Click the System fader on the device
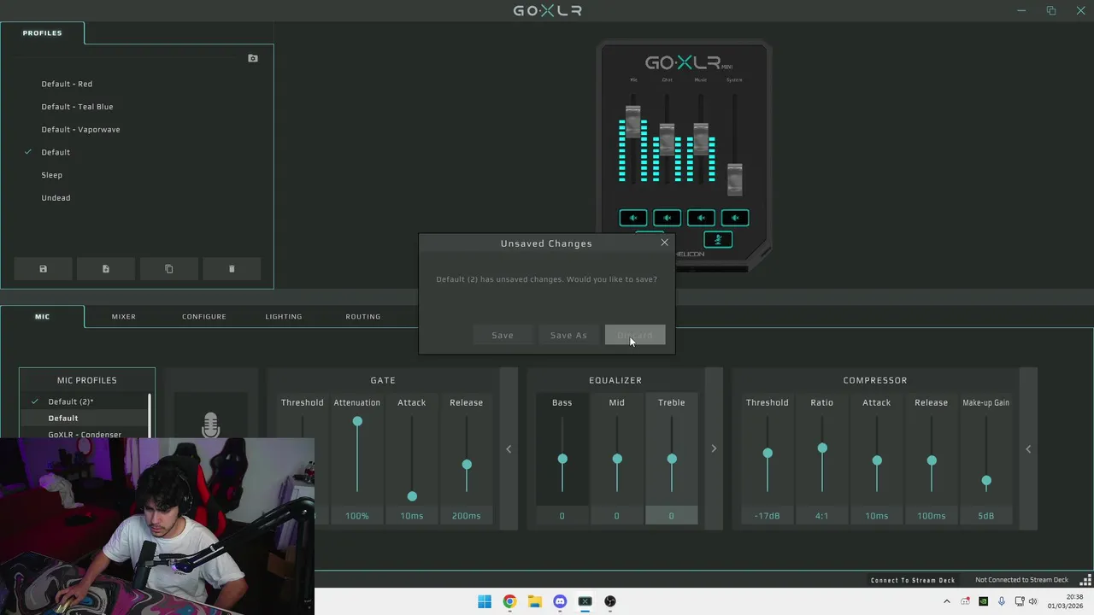 click(735, 179)
